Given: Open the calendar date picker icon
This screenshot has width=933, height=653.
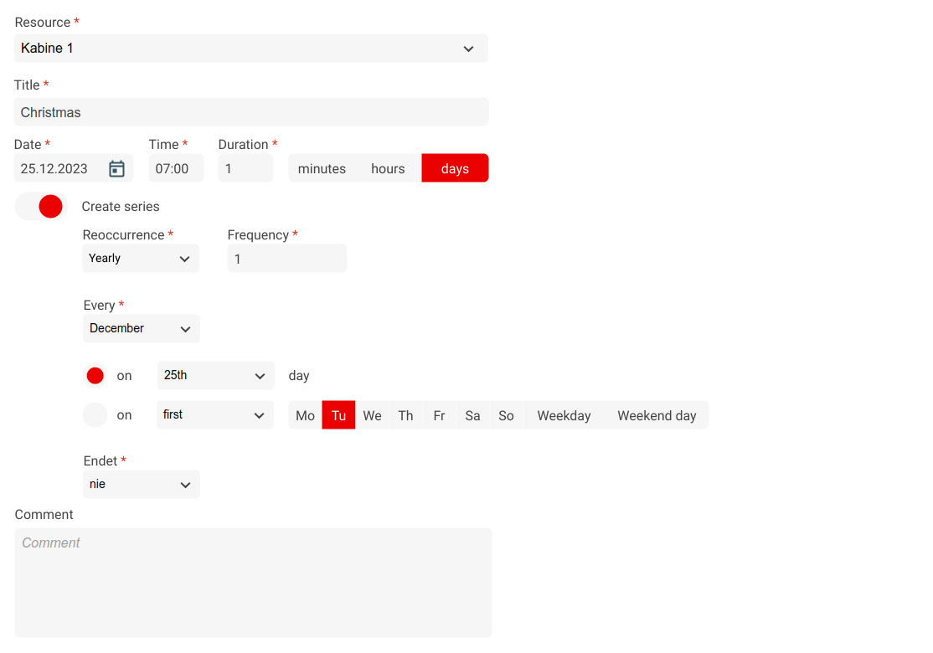Looking at the screenshot, I should click(x=116, y=169).
